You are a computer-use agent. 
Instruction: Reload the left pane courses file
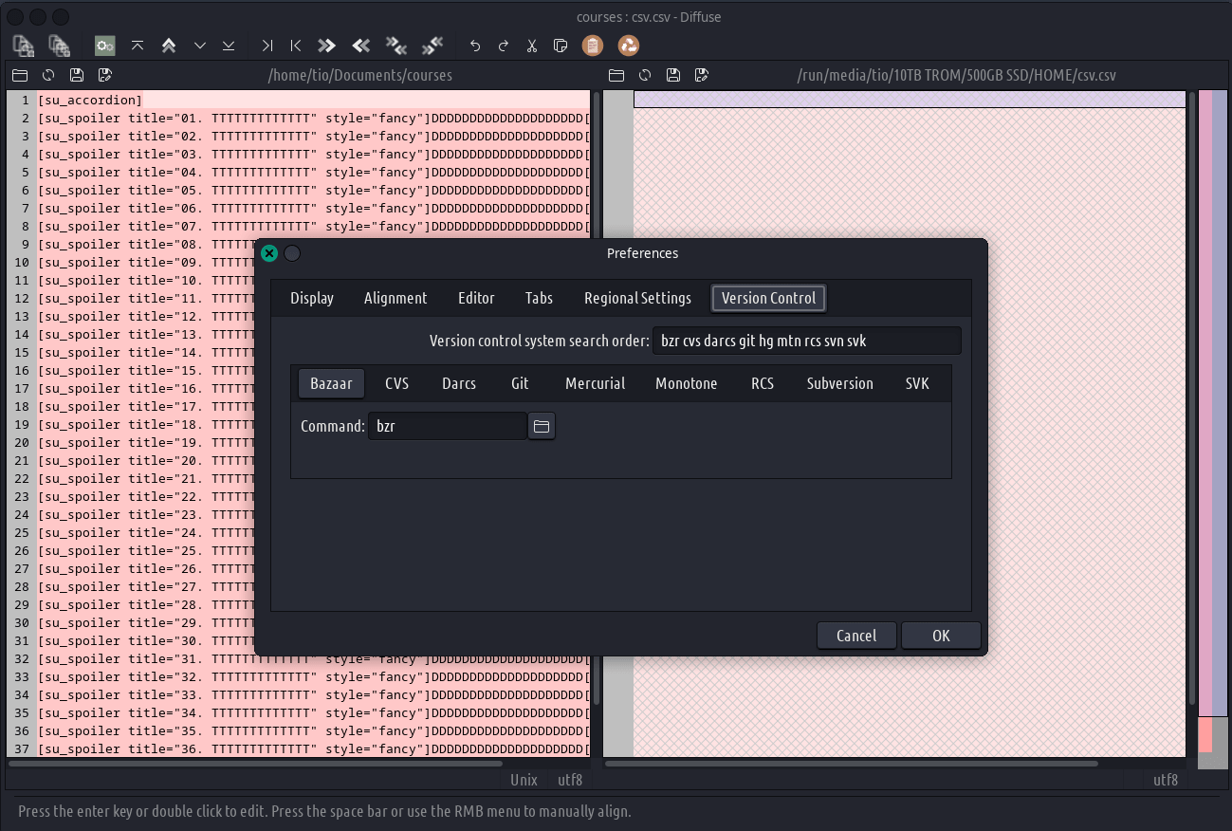48,75
